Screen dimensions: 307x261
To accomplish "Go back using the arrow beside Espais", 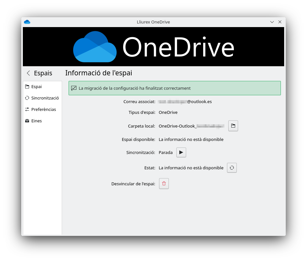I will pos(28,73).
